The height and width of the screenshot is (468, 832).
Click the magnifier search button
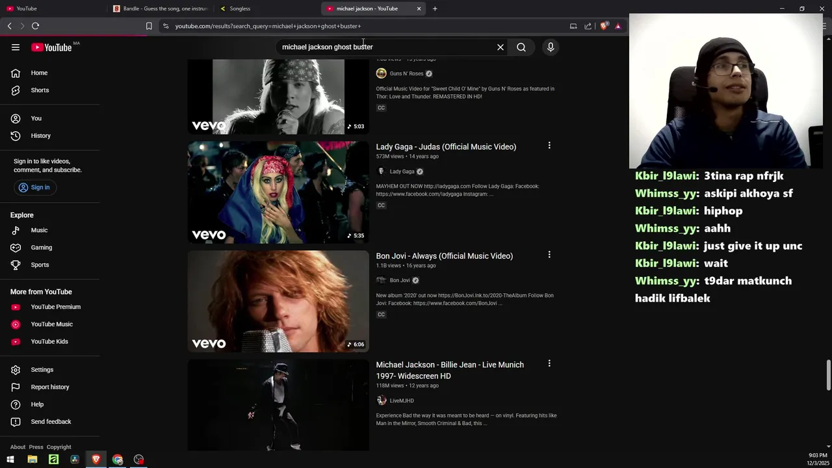[521, 47]
